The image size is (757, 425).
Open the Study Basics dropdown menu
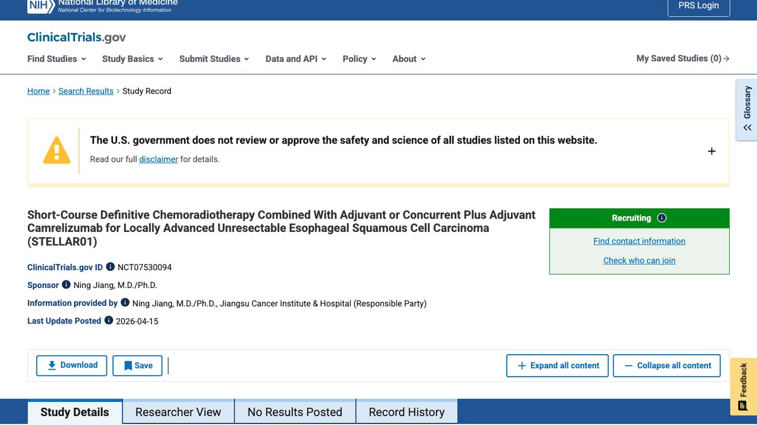[x=132, y=58]
